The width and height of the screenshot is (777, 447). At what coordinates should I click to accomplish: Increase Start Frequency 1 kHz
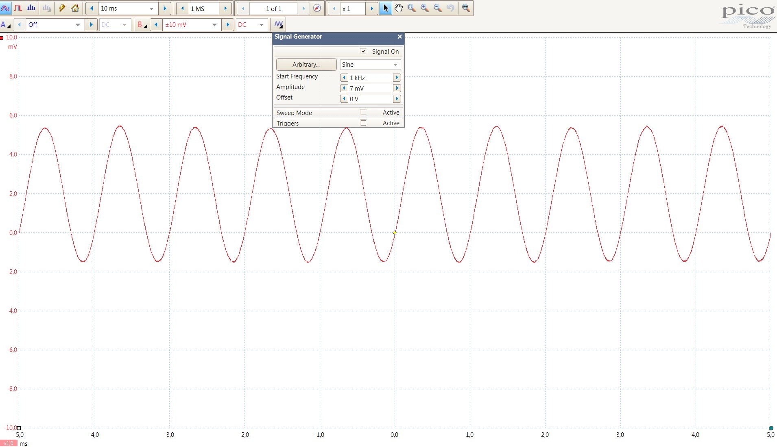397,78
